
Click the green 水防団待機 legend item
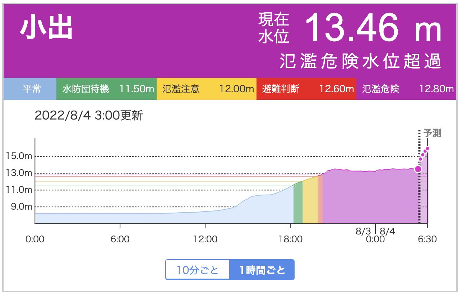pos(106,89)
